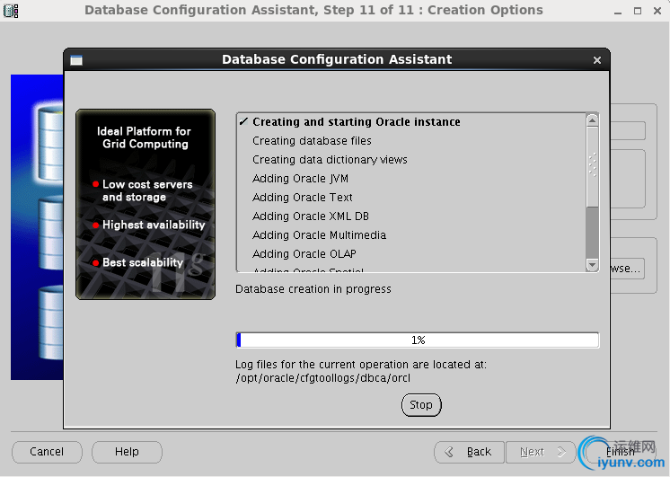Screen dimensions: 670x477
Task: Select the Adding Oracle JVM step
Action: pos(300,179)
